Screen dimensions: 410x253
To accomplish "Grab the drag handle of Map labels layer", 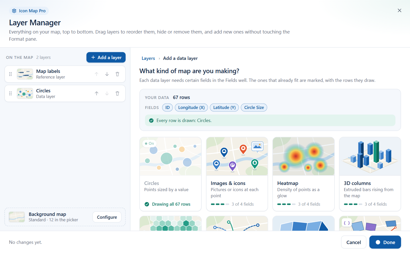I will click(x=11, y=74).
